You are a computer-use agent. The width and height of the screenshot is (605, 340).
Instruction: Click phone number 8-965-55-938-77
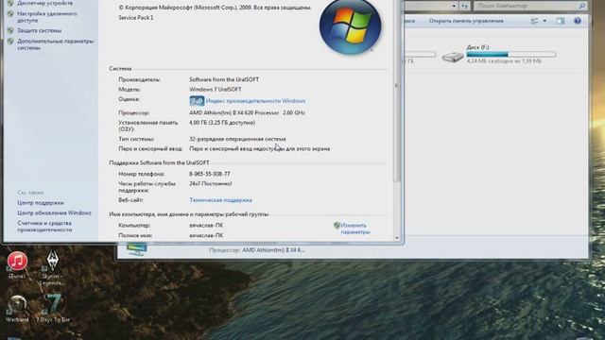(x=210, y=174)
